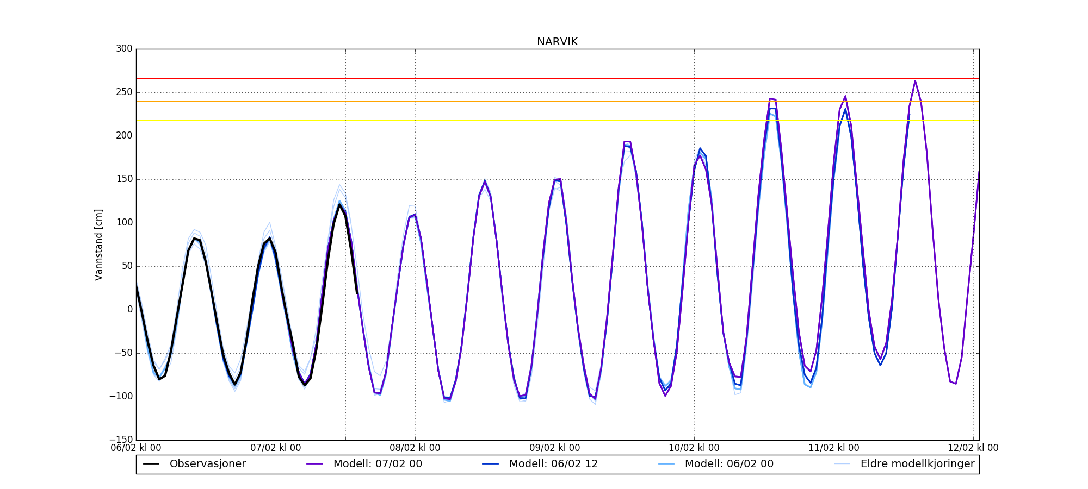Click the 10/02 kl 00 x-axis tick label
Viewport: 1088px width, 489px height.
coord(694,448)
